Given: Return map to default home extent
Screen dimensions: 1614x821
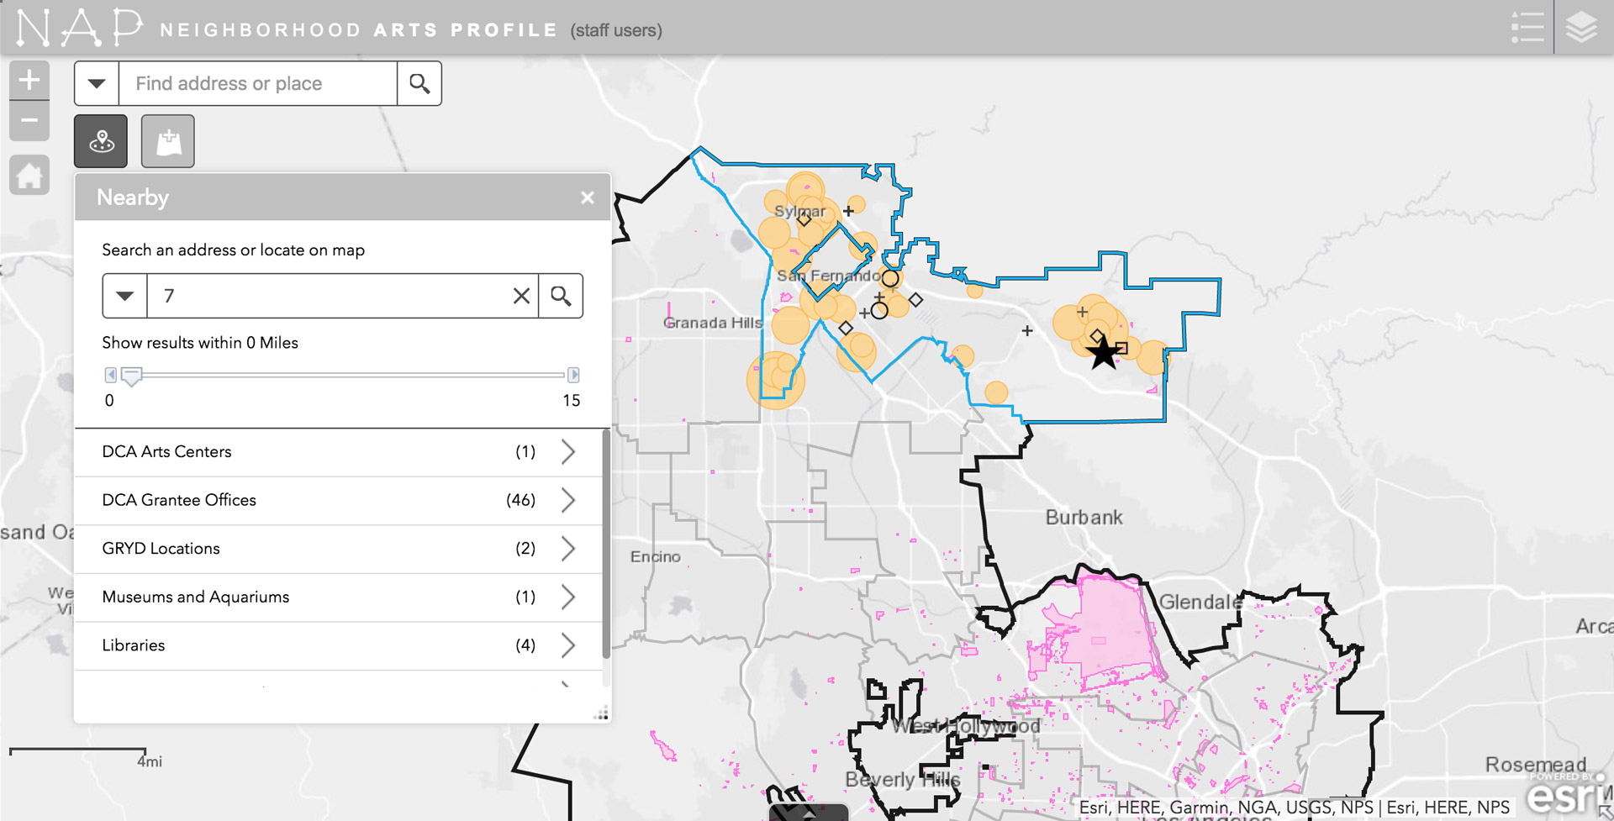Looking at the screenshot, I should tap(29, 175).
